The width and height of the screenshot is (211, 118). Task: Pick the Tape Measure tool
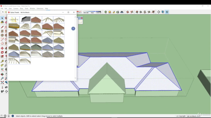point(2,61)
